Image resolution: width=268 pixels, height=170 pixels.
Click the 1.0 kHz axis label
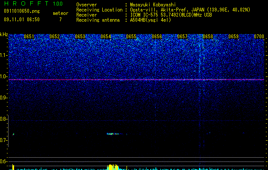tap(4, 76)
